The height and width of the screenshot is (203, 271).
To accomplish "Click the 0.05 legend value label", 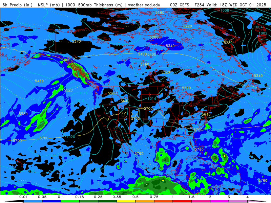I will 42,197.
